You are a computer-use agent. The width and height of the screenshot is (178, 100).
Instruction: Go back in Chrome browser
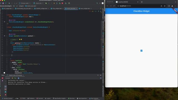107,6
